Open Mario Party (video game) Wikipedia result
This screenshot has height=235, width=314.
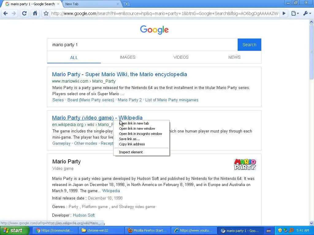(97, 118)
